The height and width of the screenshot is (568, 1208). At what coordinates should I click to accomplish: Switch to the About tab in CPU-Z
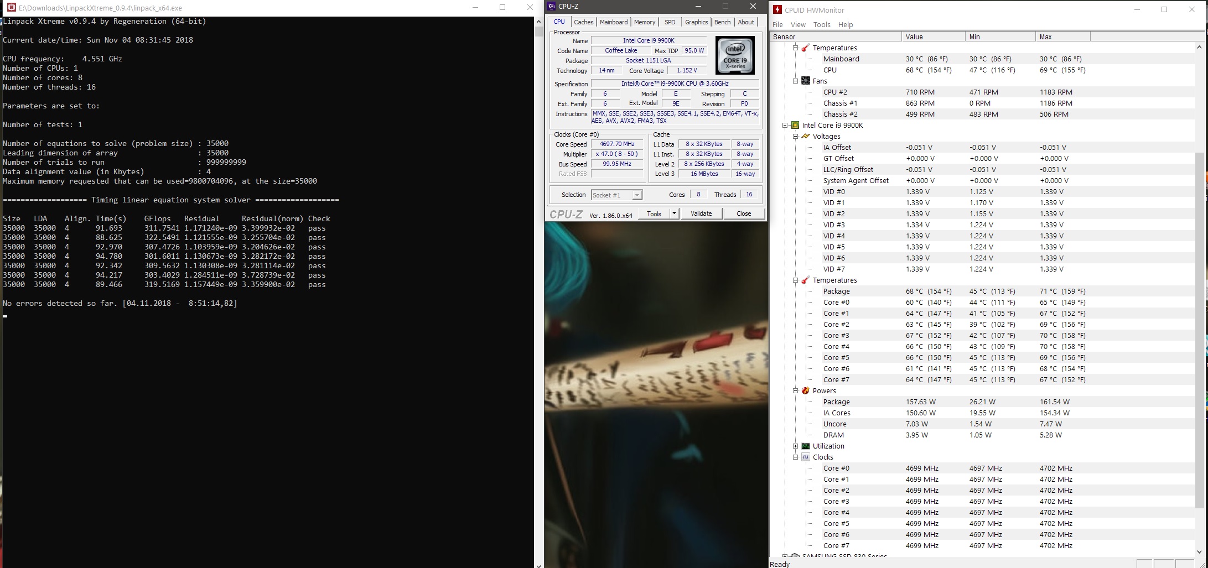click(x=746, y=22)
